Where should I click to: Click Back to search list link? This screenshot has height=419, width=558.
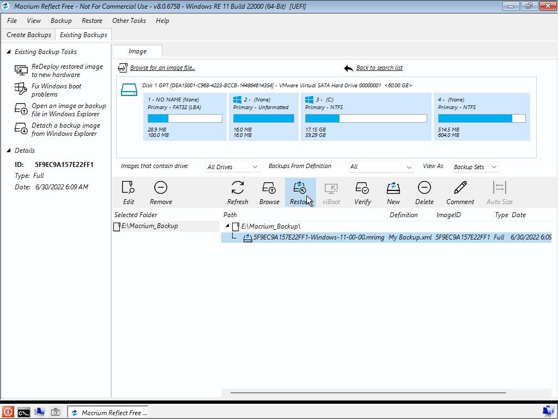point(379,68)
